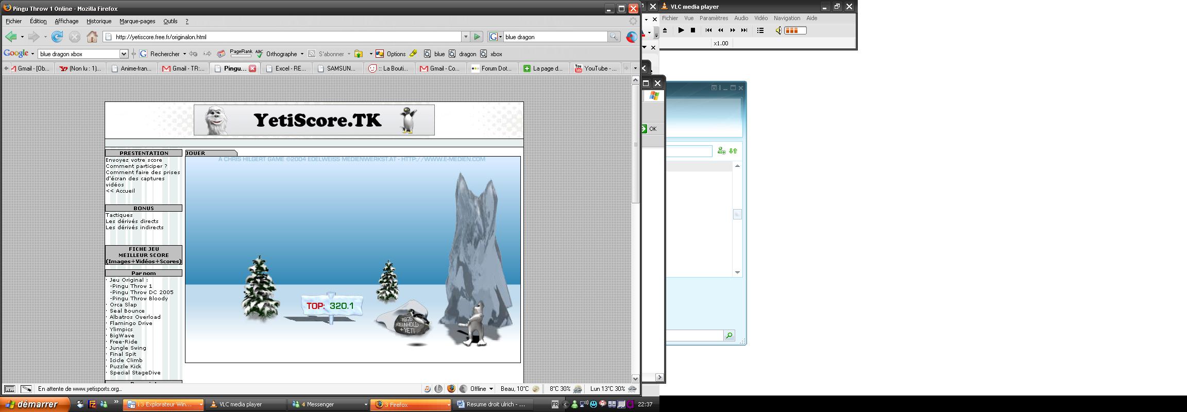Fast-forward in VLC
Screen dimensions: 1187x412
tap(733, 30)
